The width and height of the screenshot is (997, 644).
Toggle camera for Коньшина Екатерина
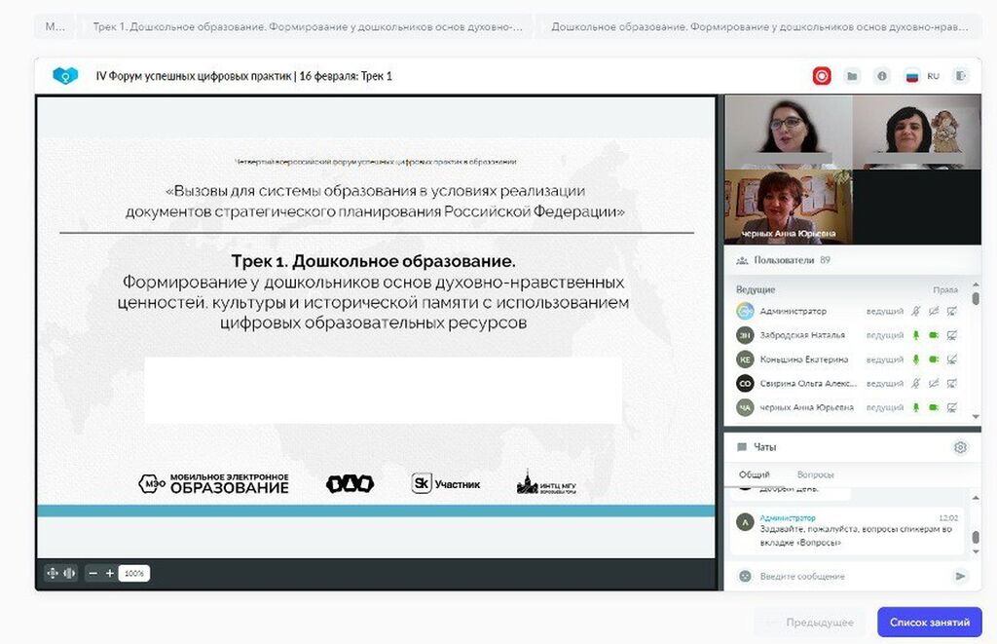click(933, 360)
